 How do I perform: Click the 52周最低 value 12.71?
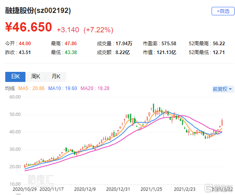tap(219, 52)
